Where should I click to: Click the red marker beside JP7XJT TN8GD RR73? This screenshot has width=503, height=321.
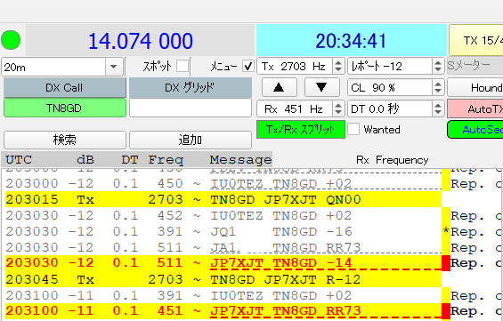pos(446,311)
